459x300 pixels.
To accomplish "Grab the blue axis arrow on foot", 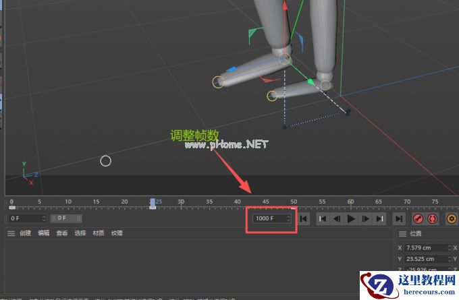I will [232, 69].
